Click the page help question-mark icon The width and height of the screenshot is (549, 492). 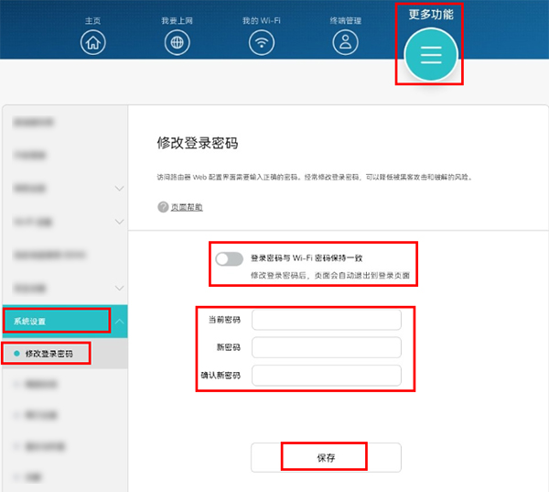163,207
